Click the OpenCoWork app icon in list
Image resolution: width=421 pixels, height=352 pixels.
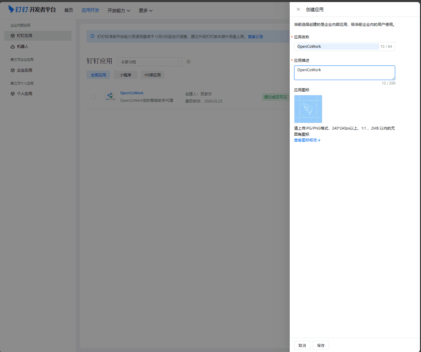click(110, 97)
